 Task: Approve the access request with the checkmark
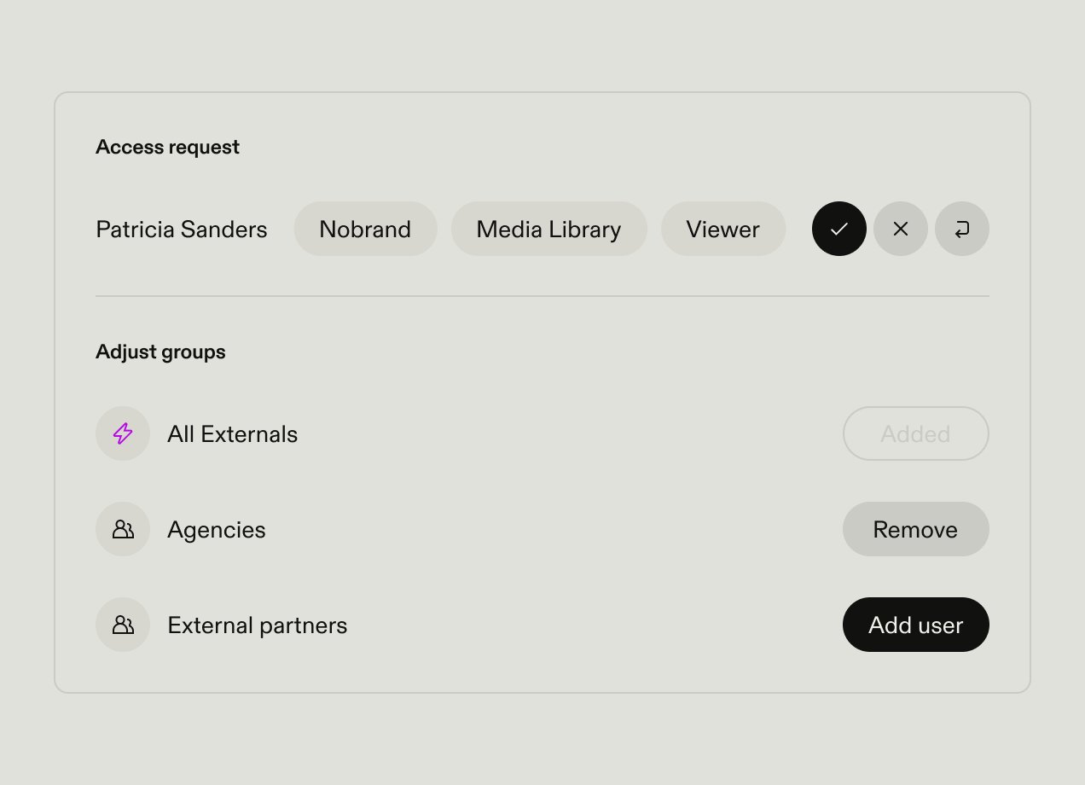(839, 229)
